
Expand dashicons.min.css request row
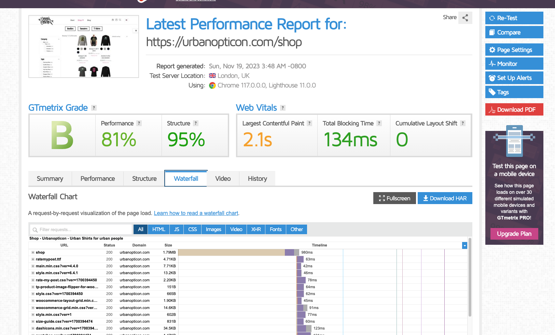(x=33, y=329)
